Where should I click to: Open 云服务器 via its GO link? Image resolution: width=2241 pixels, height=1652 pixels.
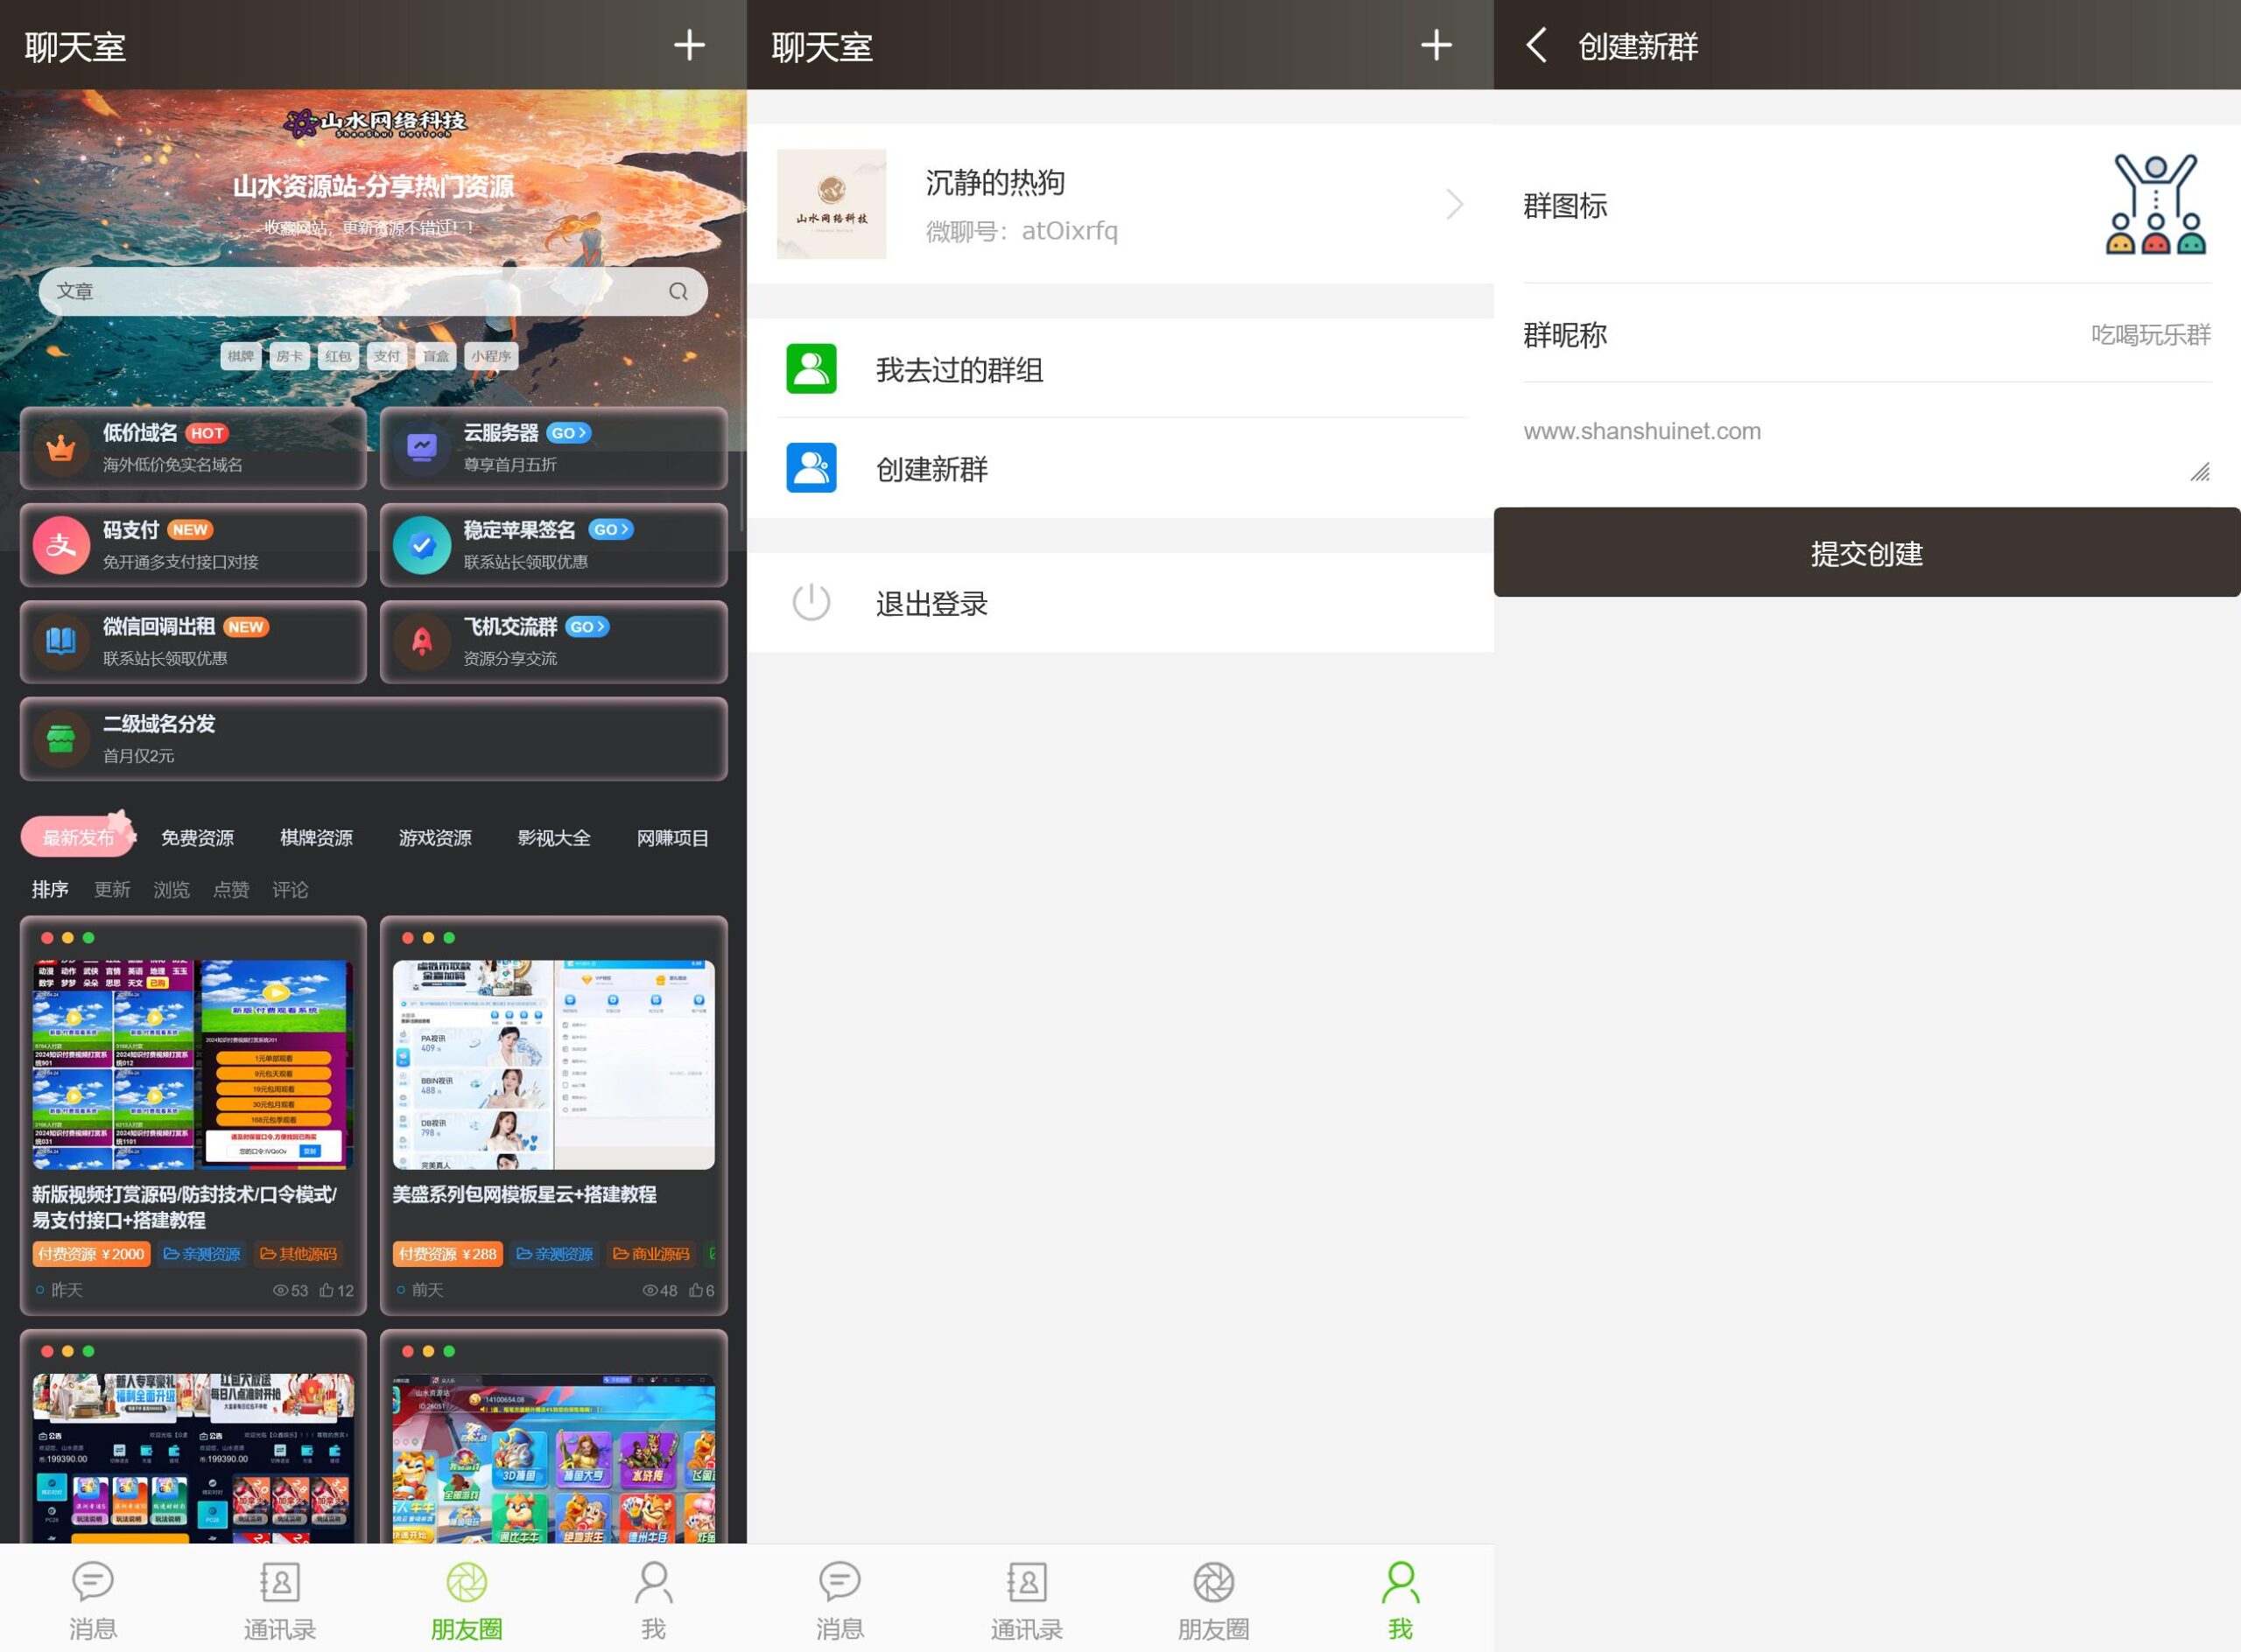pos(566,432)
